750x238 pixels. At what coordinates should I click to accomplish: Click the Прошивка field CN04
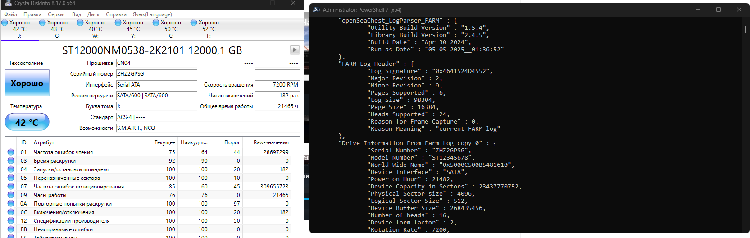click(156, 63)
